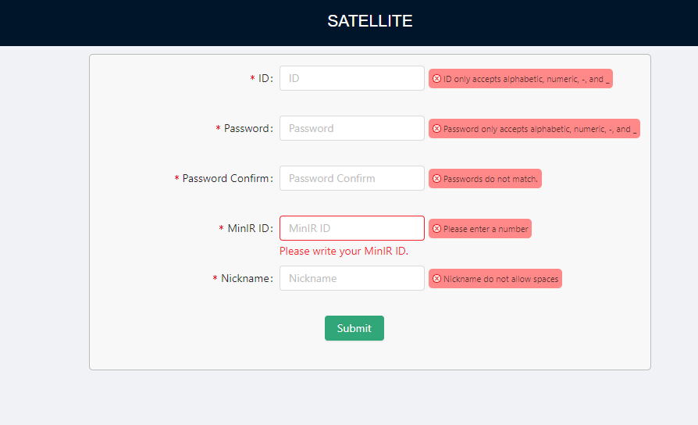Image resolution: width=698 pixels, height=425 pixels.
Task: Click the Nickname label
Action: click(247, 278)
